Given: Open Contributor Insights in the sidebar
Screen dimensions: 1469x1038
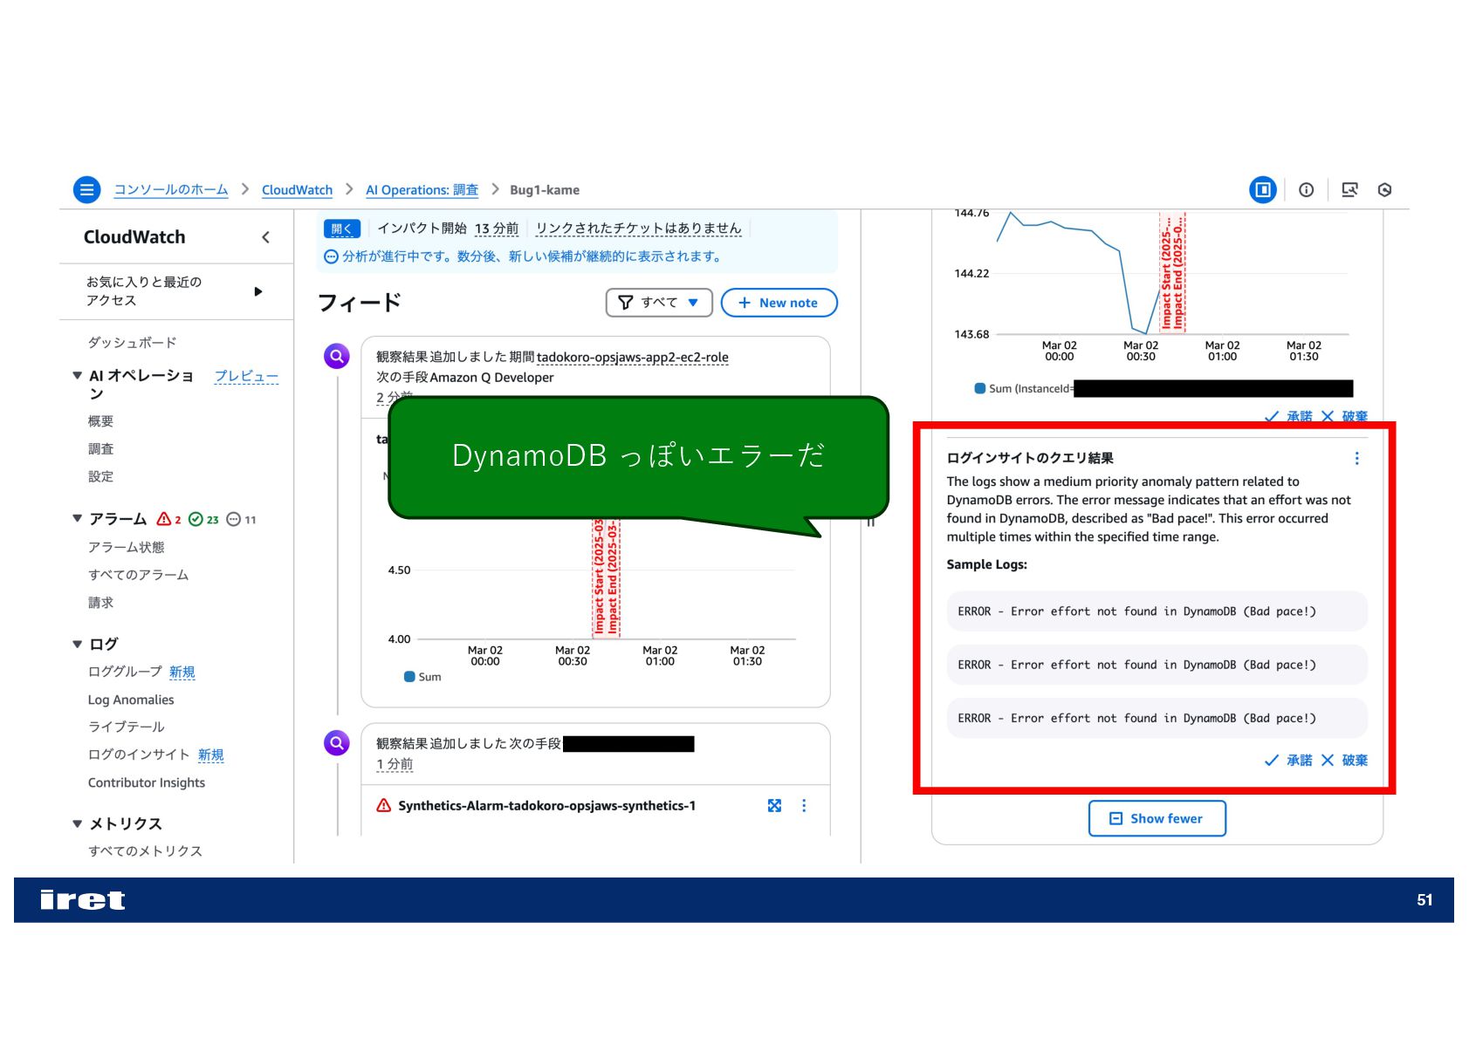Looking at the screenshot, I should (x=147, y=782).
